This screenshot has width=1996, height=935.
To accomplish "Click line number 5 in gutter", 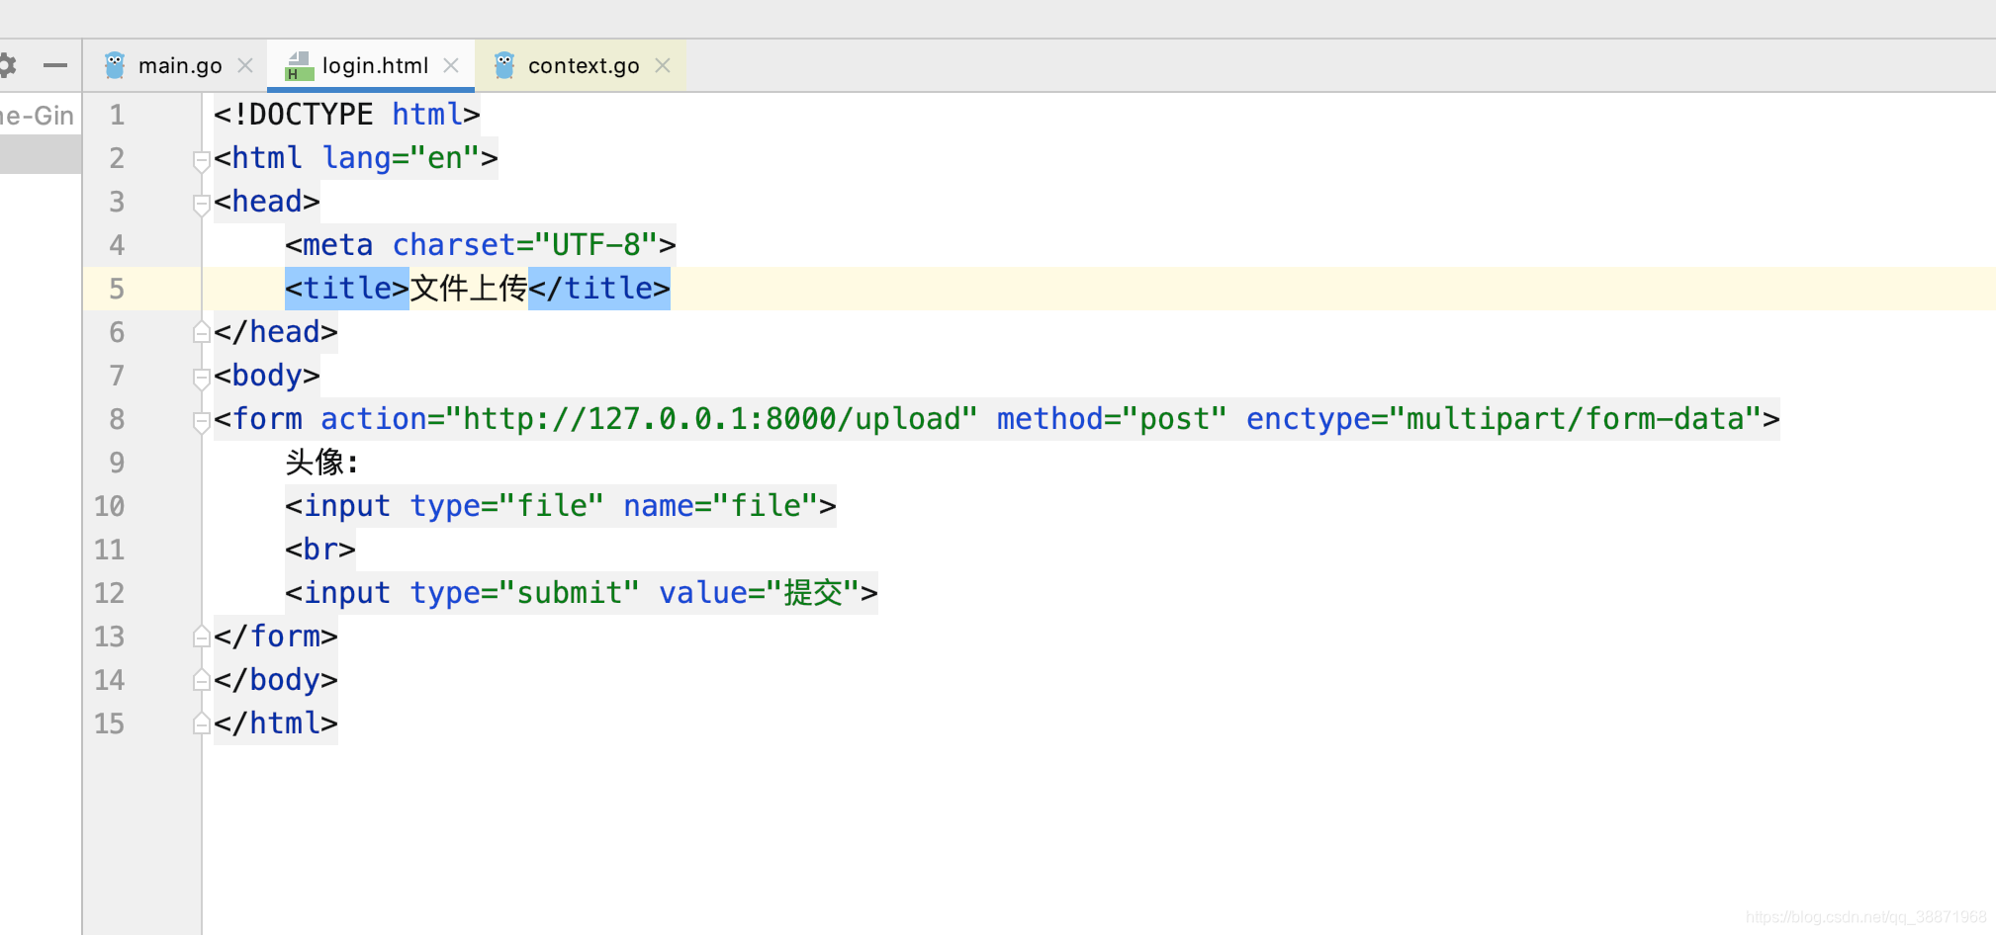I will pyautogui.click(x=117, y=289).
